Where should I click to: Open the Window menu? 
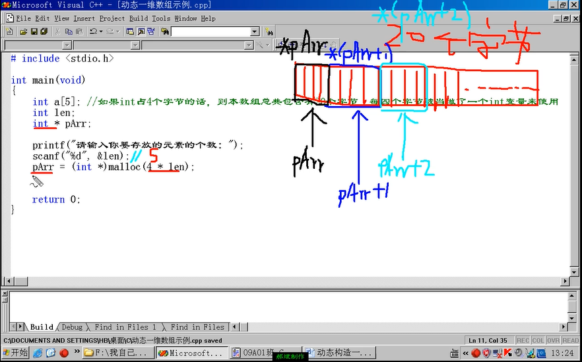[185, 18]
